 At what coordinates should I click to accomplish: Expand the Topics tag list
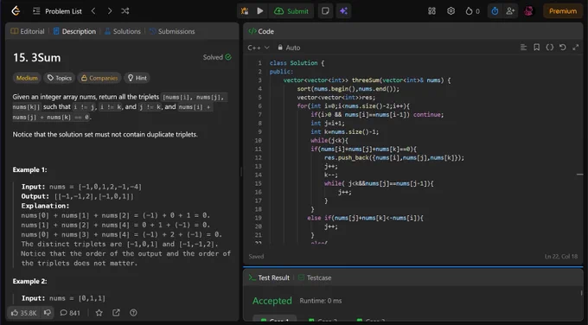click(x=60, y=78)
